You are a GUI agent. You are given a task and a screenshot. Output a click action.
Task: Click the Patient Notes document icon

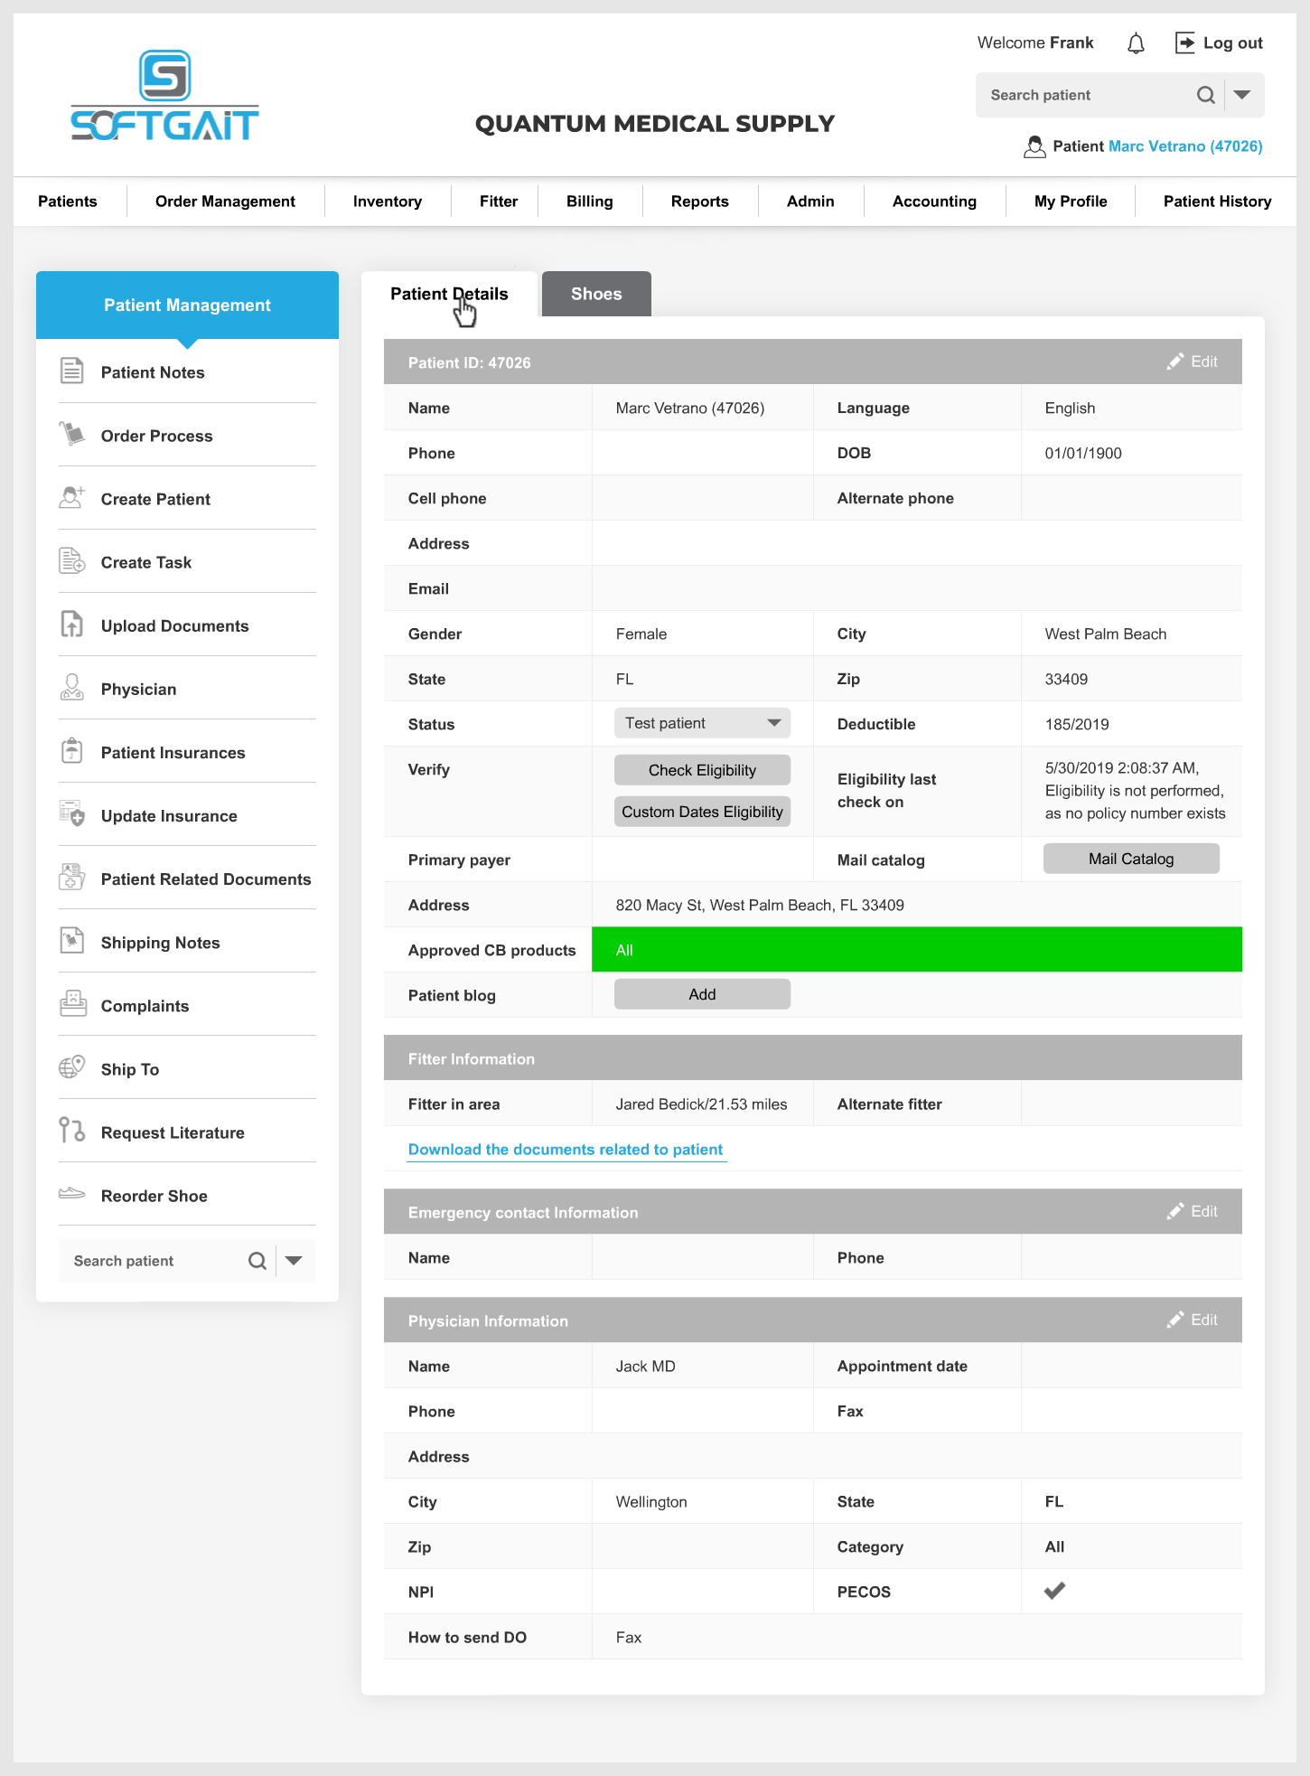click(x=72, y=371)
